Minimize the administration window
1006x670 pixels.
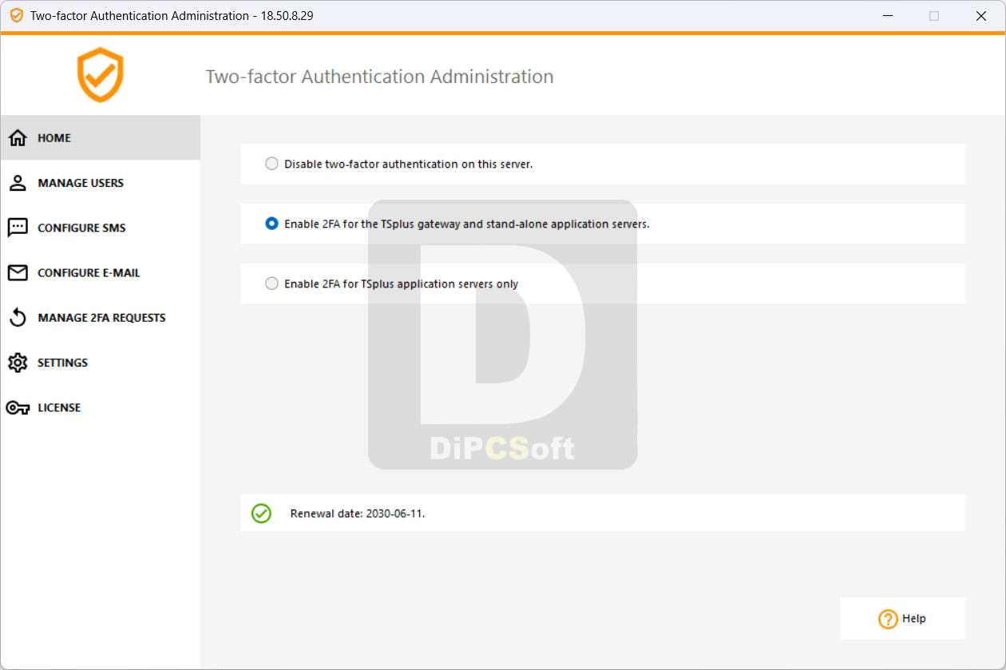tap(887, 16)
